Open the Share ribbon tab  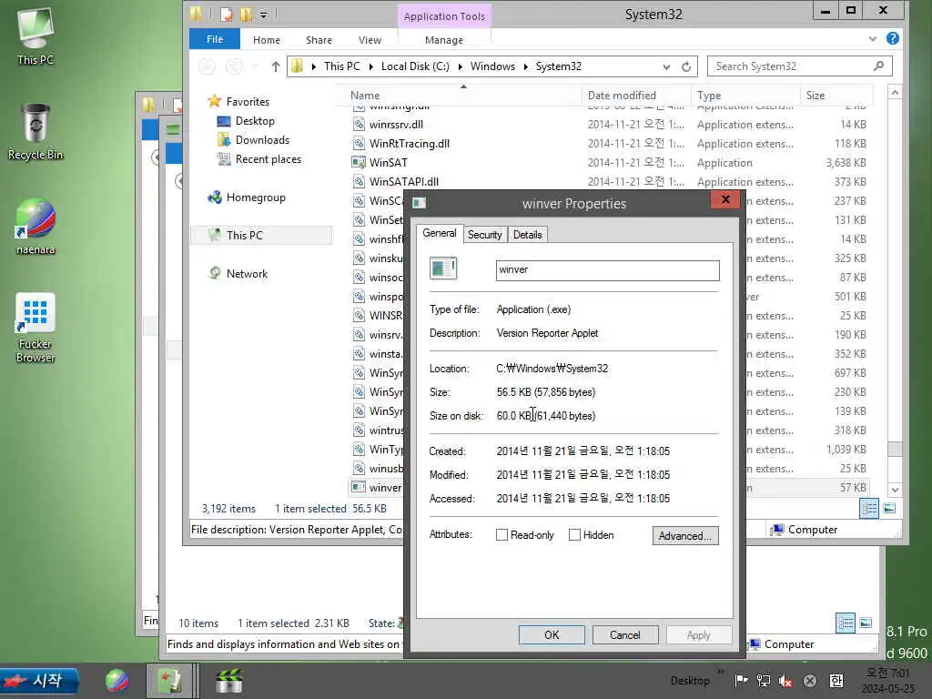click(x=319, y=40)
